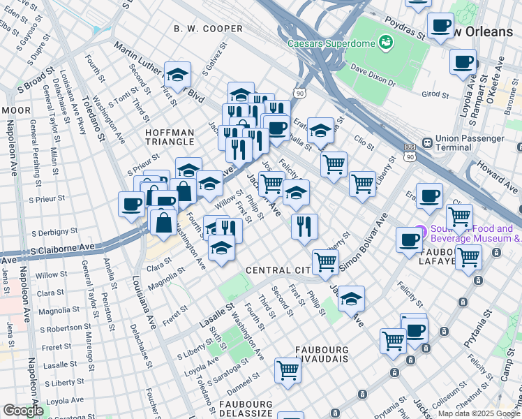522x419 pixels.
Task: Select the grocery cart marker beside Faubourg Lafayette
Action: [x=468, y=256]
